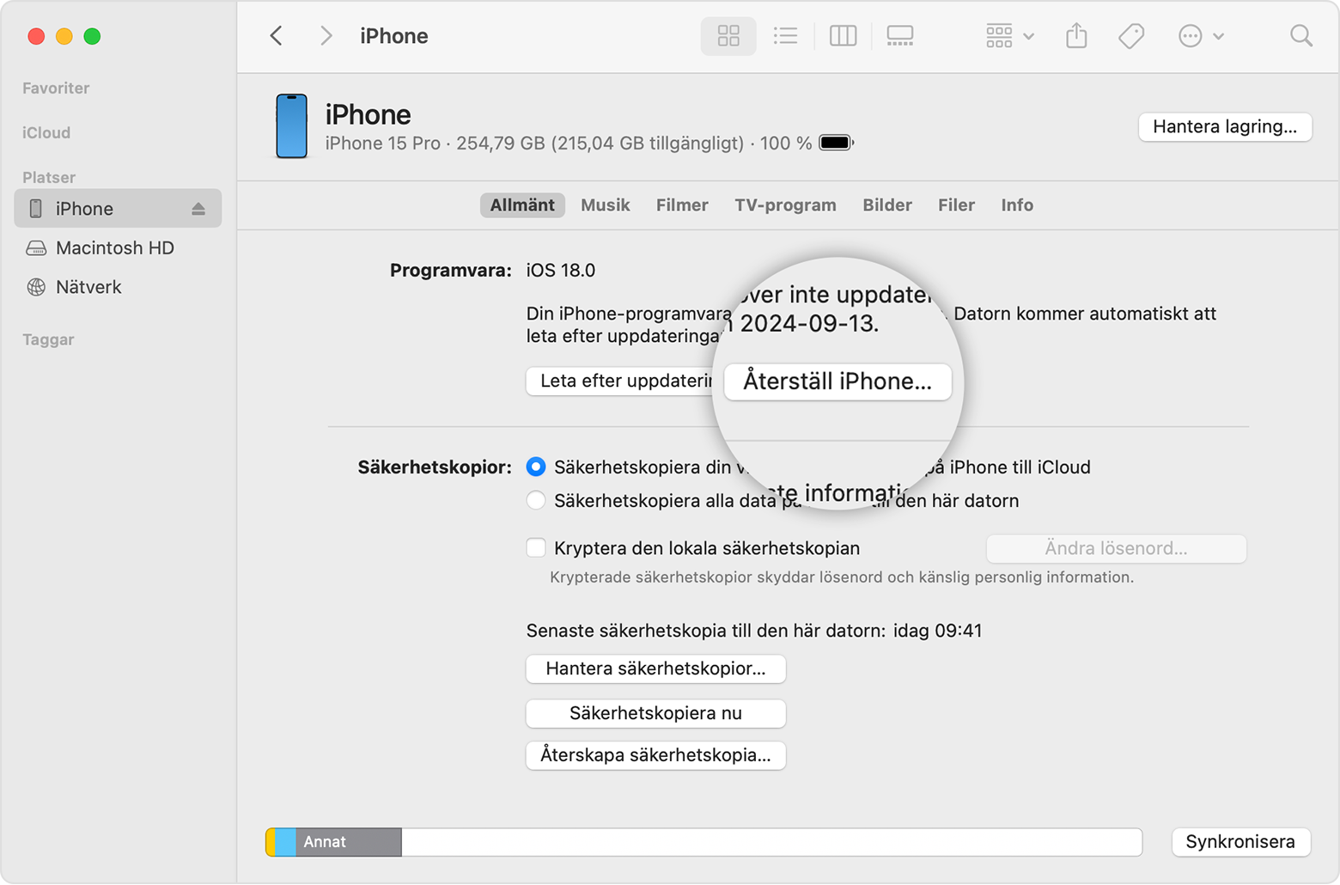Select backup to iCloud radio button

click(x=536, y=467)
